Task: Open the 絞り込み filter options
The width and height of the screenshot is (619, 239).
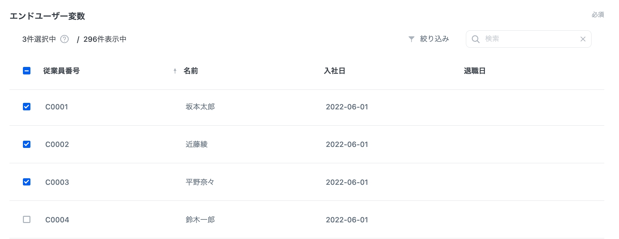Action: coord(434,39)
